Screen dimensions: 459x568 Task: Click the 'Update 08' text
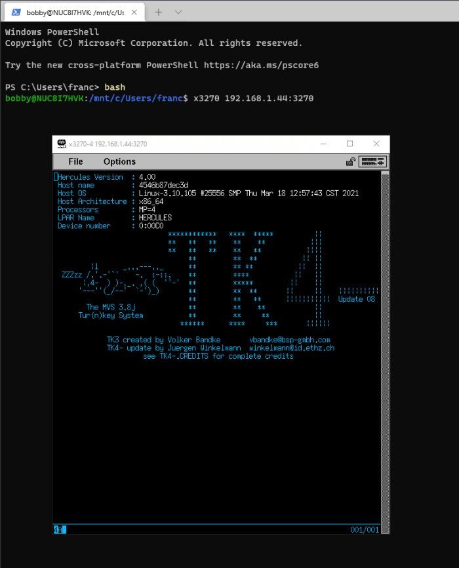click(x=357, y=299)
